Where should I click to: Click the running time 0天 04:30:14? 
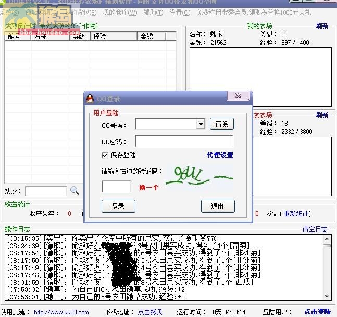coord(229,312)
